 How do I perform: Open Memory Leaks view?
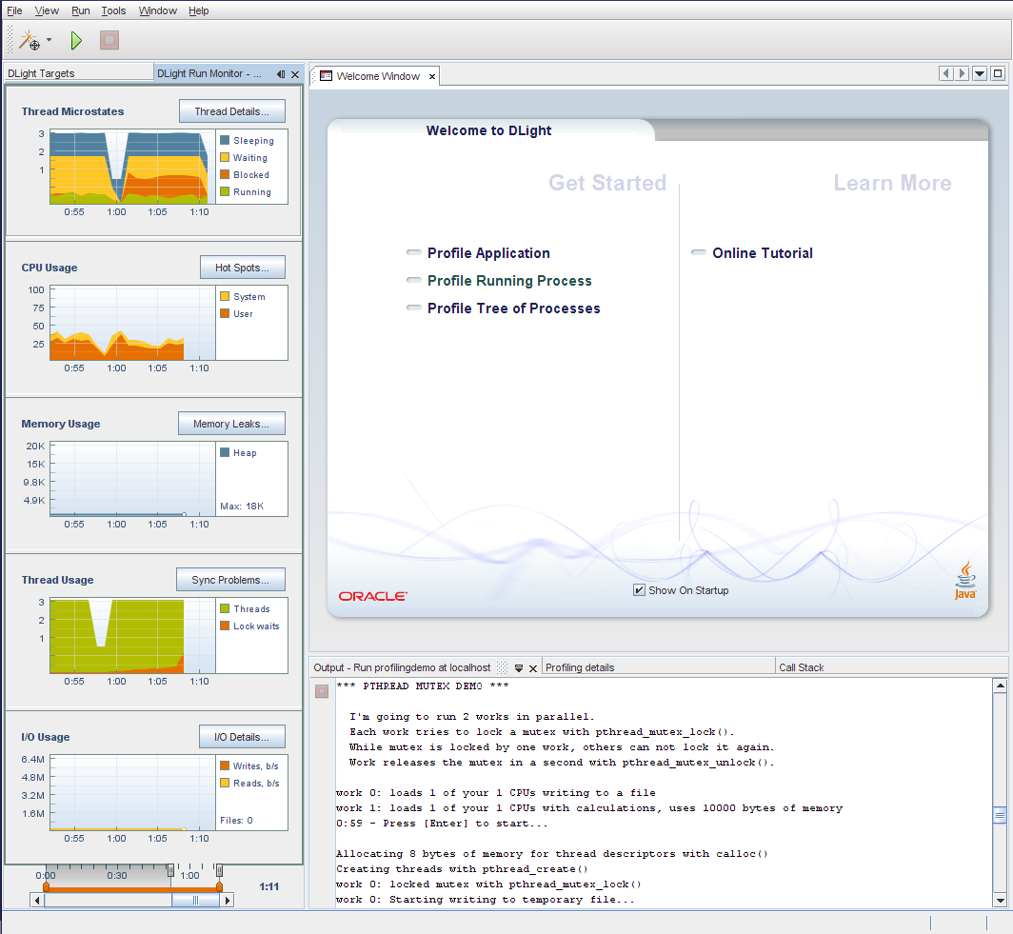tap(231, 424)
